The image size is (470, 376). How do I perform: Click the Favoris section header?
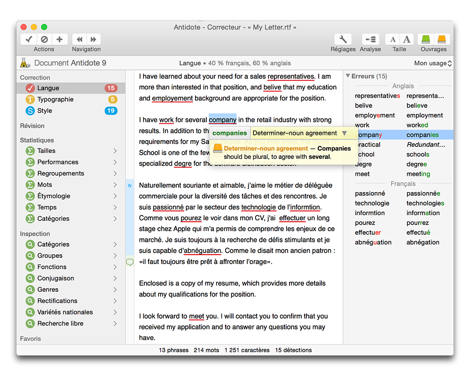tap(30, 339)
